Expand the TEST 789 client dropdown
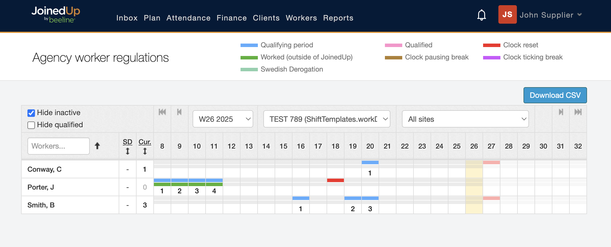The height and width of the screenshot is (247, 611). [327, 119]
